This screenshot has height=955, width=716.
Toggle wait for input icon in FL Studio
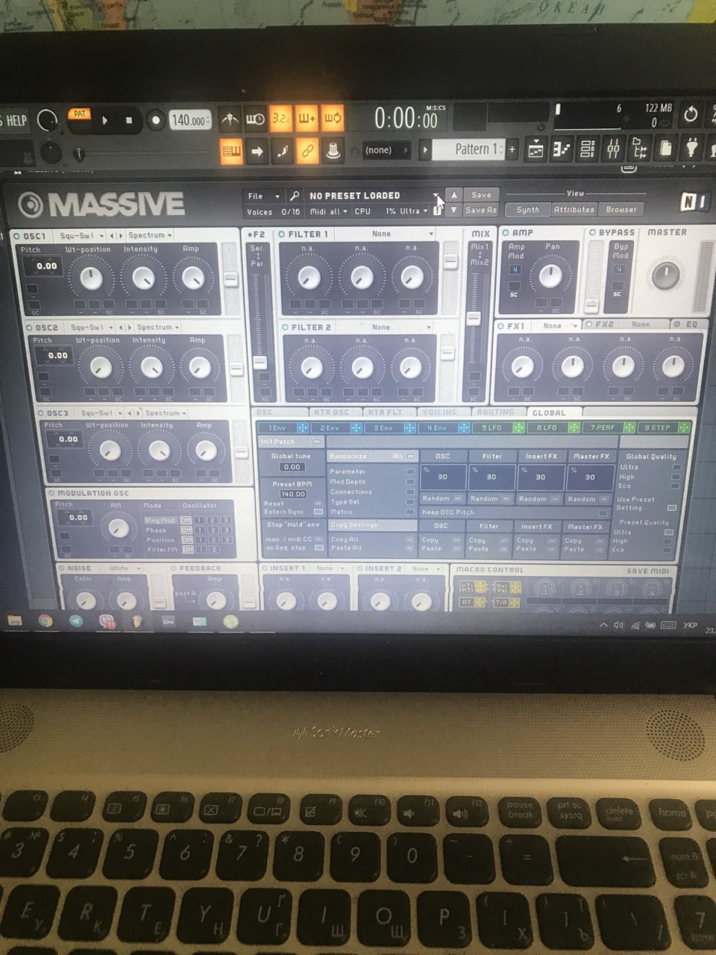pos(256,119)
